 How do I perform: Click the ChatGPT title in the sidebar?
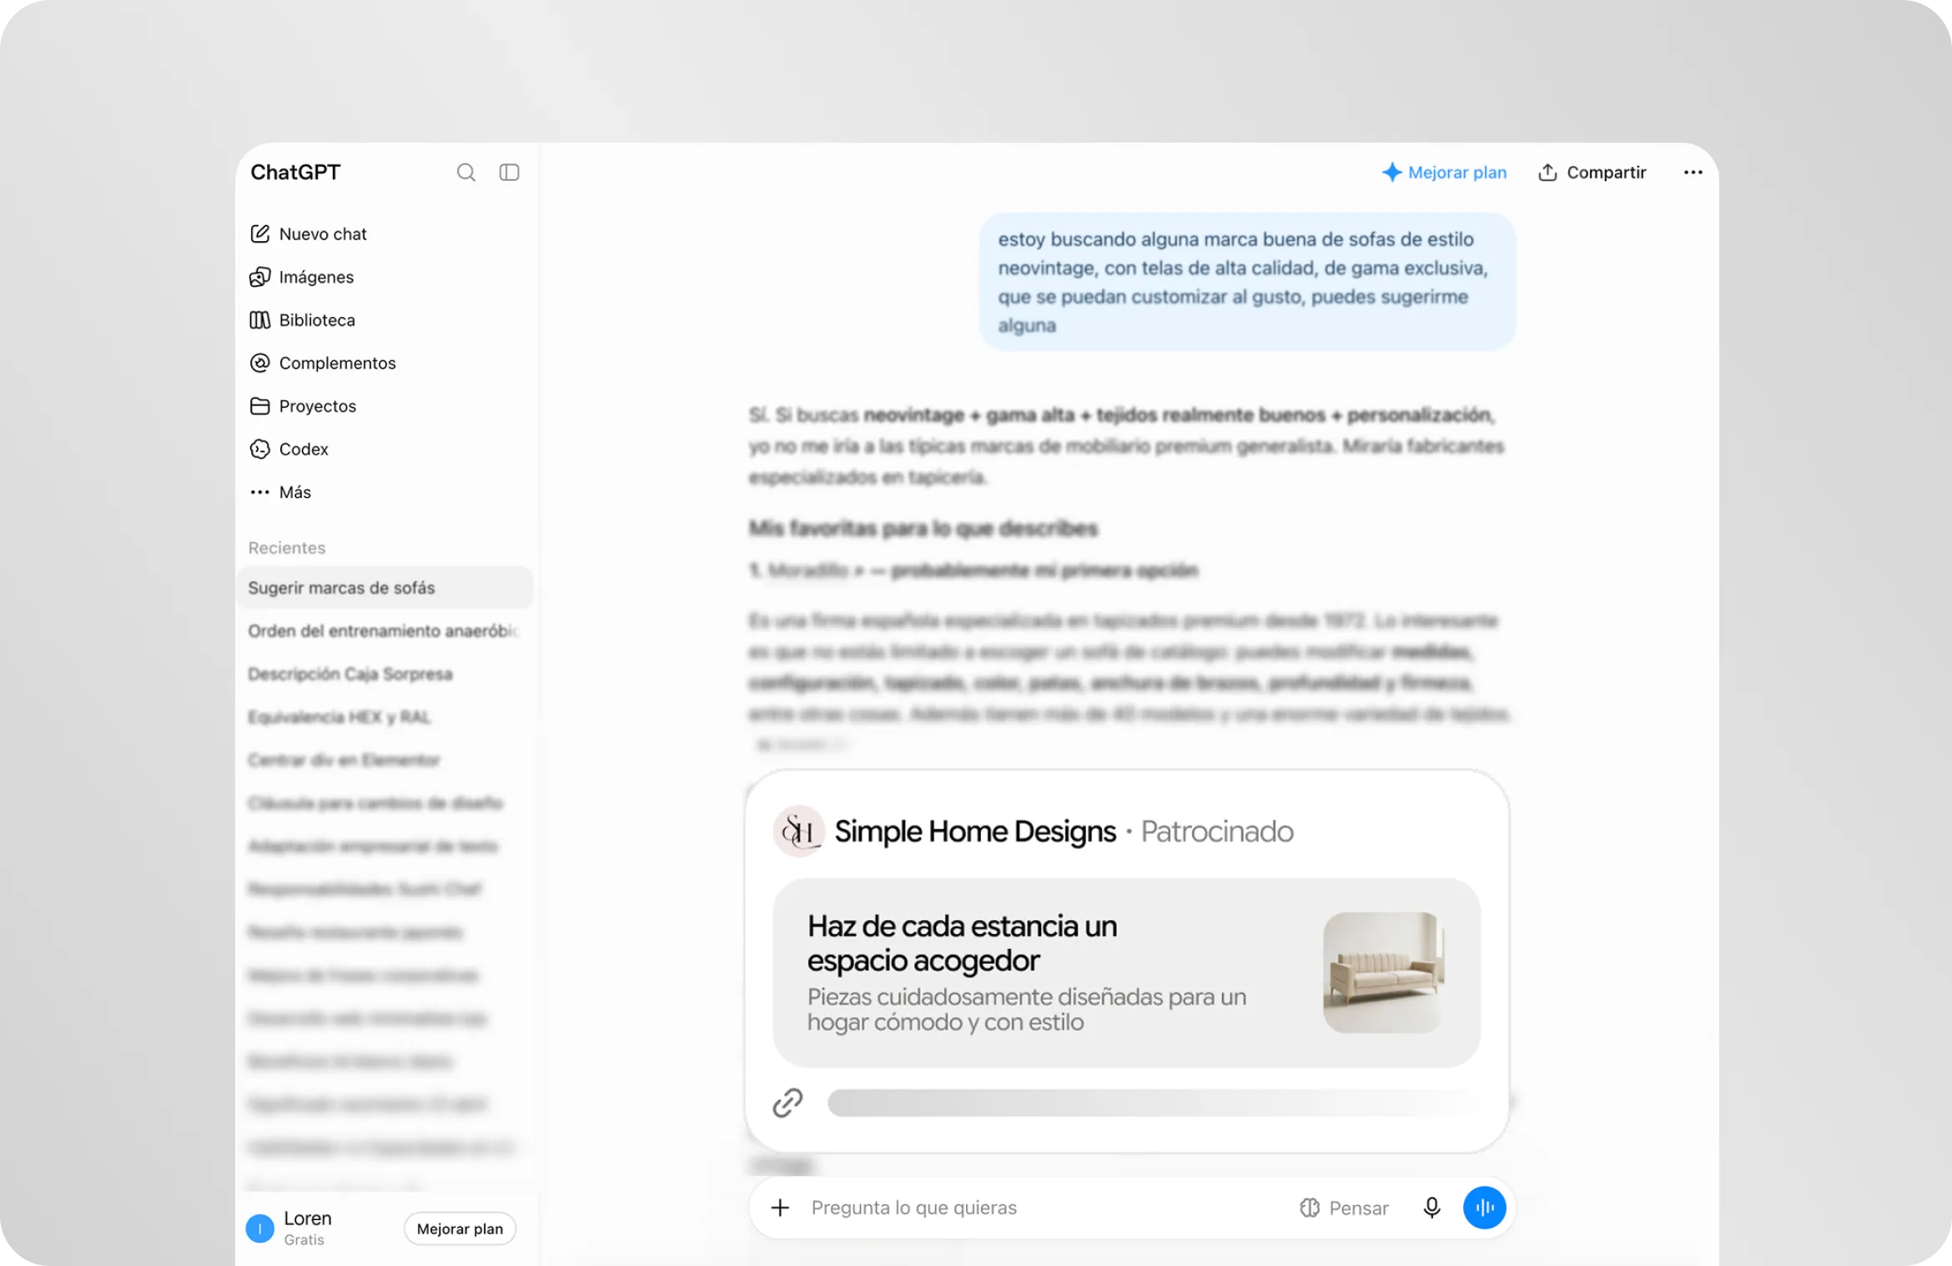pos(295,173)
